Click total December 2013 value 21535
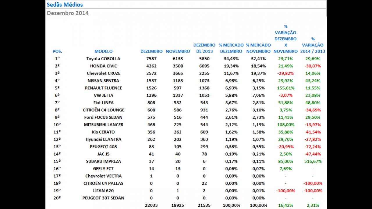 [204, 206]
